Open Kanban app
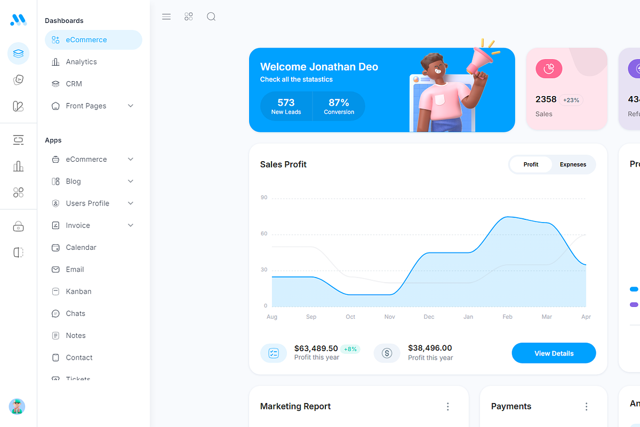Viewport: 640px width, 427px height. click(x=93, y=291)
